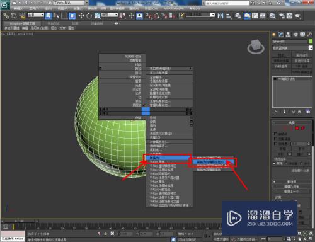This screenshot has width=315, height=242.
Task: Activate the Select Object tool
Action: tap(49, 16)
